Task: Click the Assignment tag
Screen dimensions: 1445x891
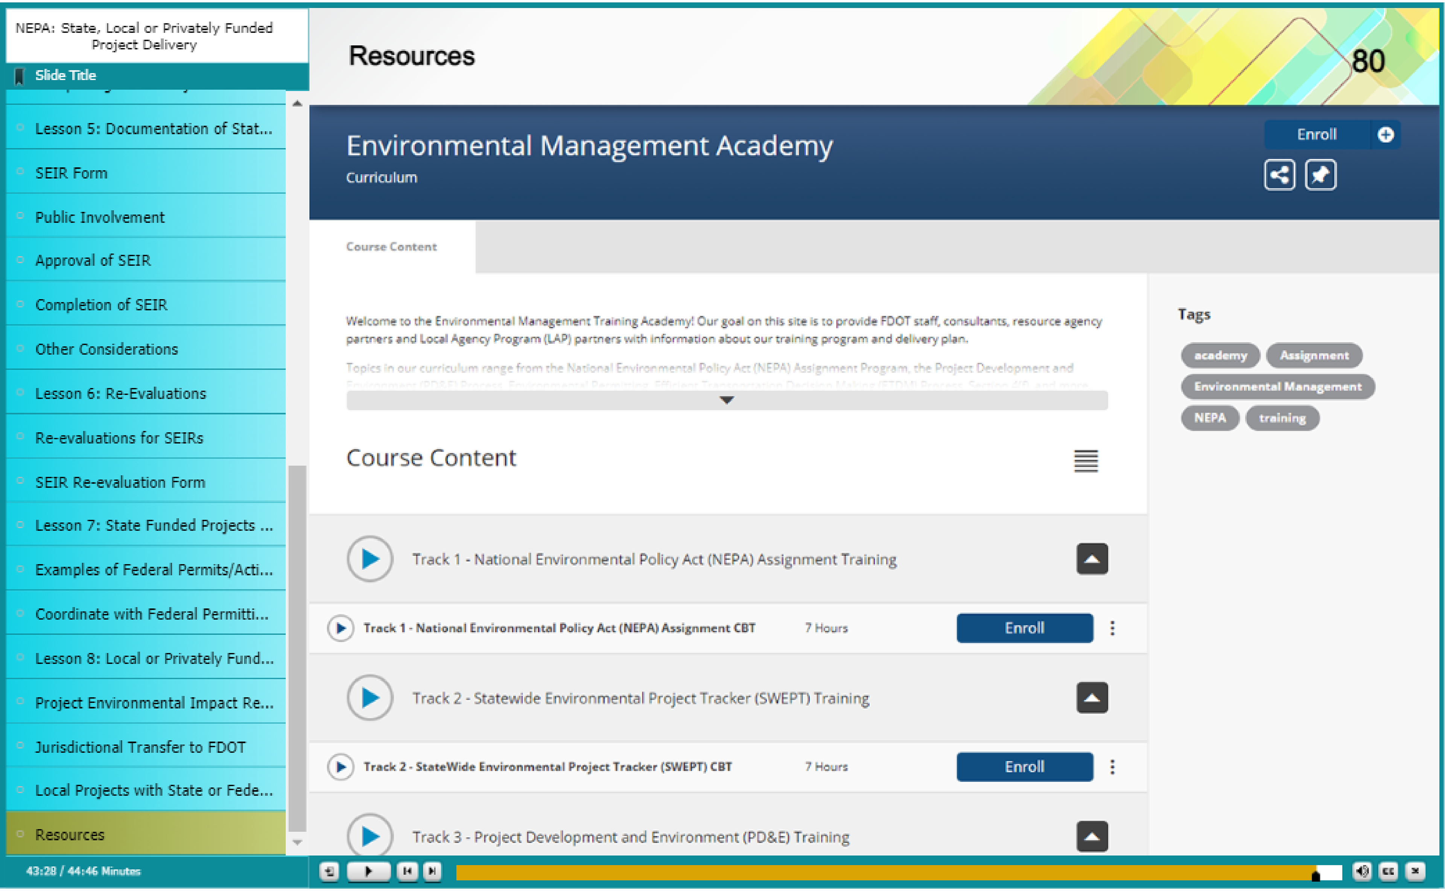Action: pyautogui.click(x=1314, y=355)
